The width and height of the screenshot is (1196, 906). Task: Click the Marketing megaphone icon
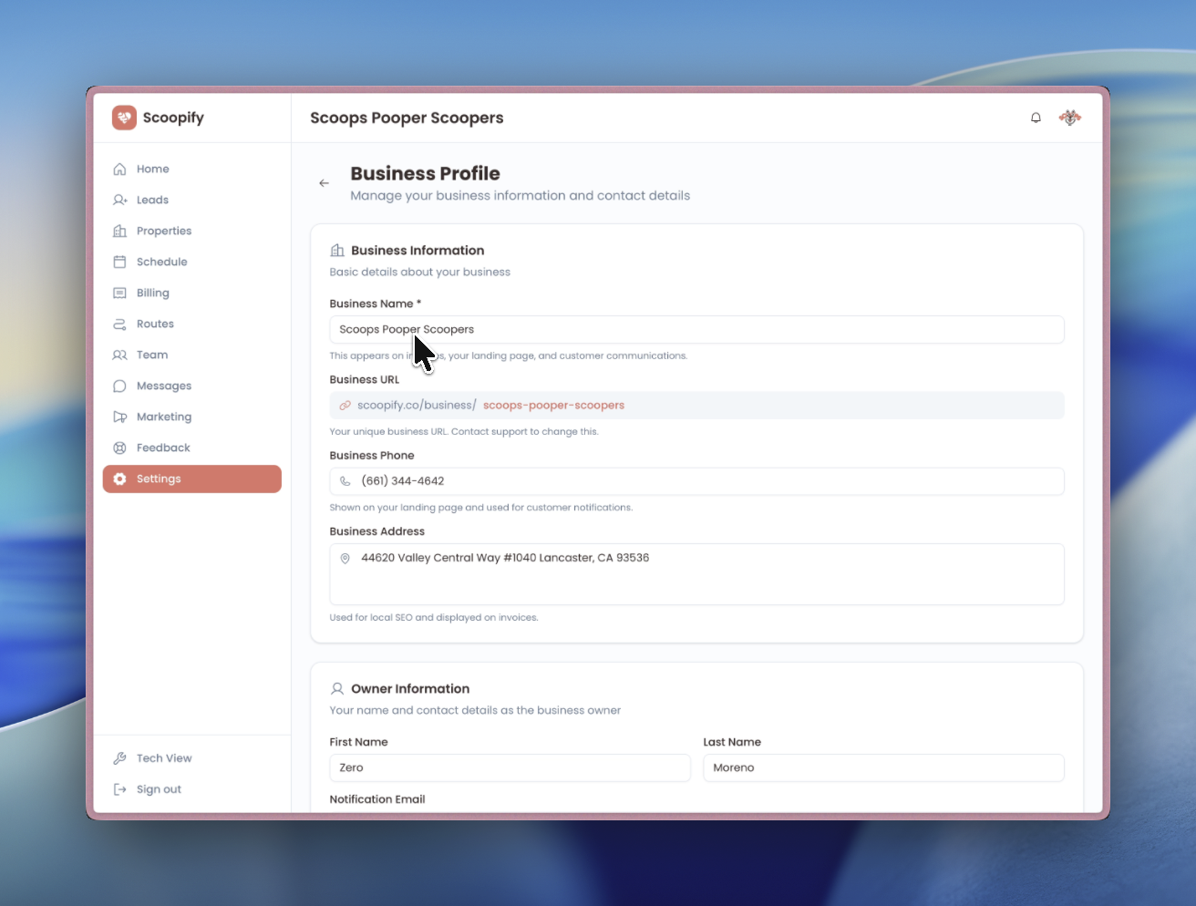119,417
